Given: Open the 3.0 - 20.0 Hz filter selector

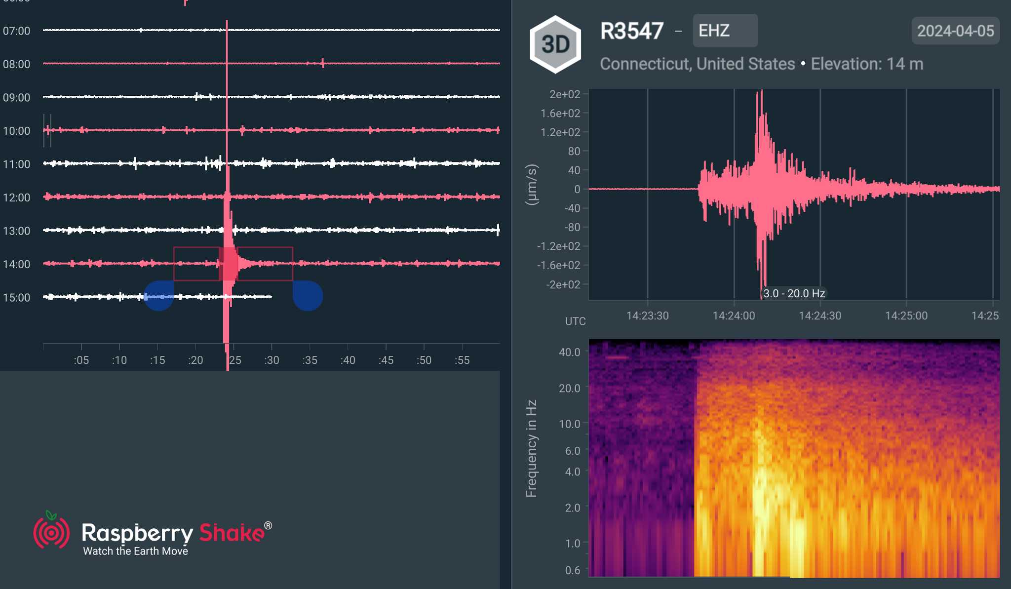Looking at the screenshot, I should pos(793,293).
